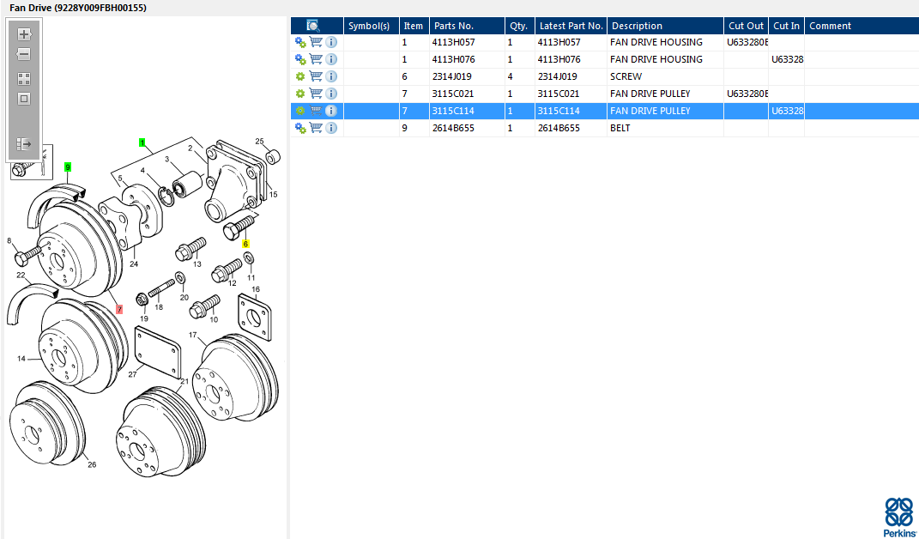Click Fan Drive (9228Y009FBH00155) title
Viewport: 919px width, 539px height.
[x=78, y=8]
